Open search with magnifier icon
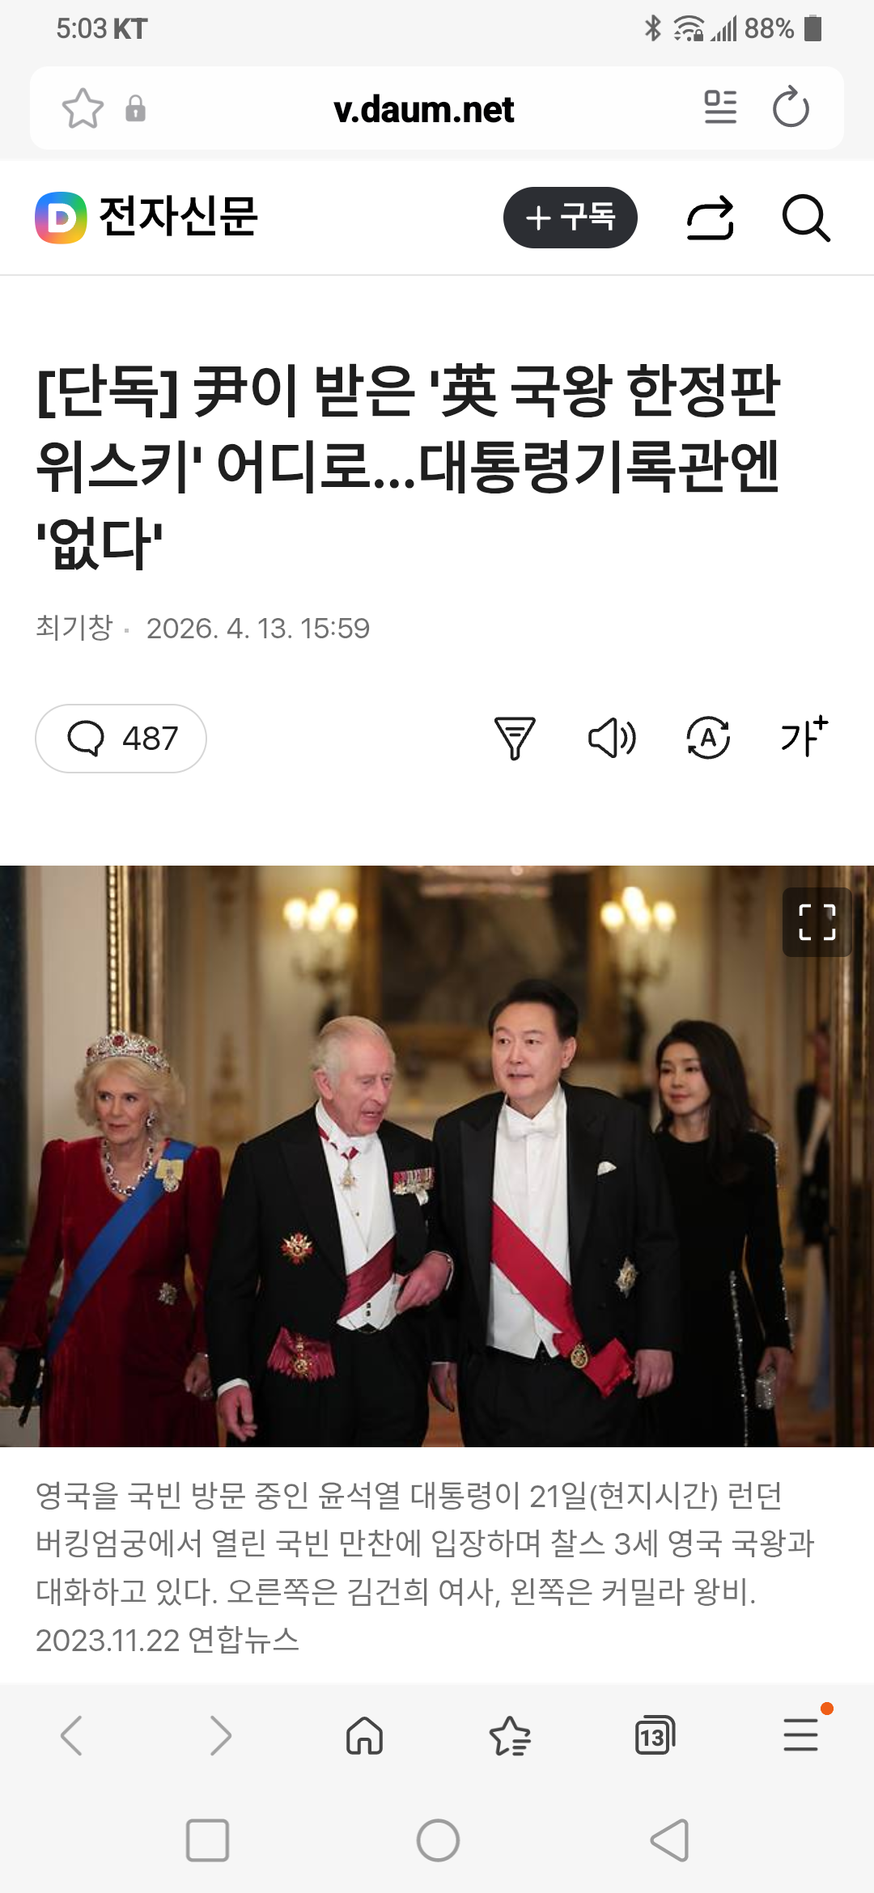874x1893 pixels. coord(806,218)
